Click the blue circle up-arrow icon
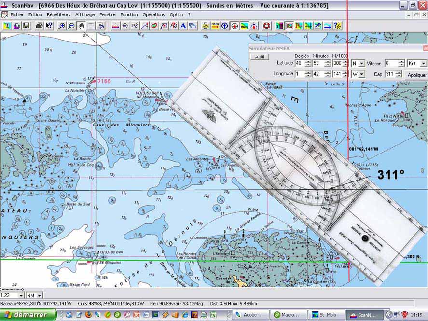The image size is (428, 321). pyautogui.click(x=225, y=26)
